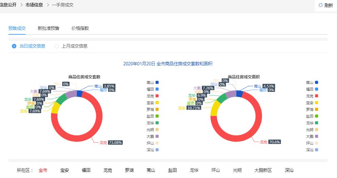Open the 新批准预售 tab
Image resolution: width=337 pixels, height=178 pixels.
49,28
